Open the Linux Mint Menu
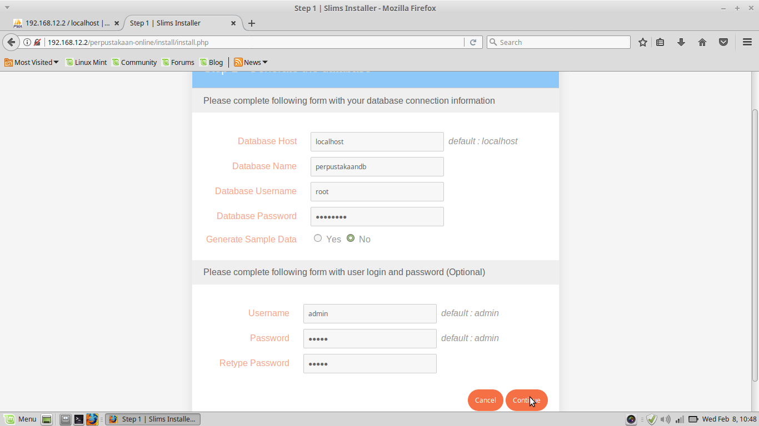Screen dimensions: 759x426 coord(21,419)
